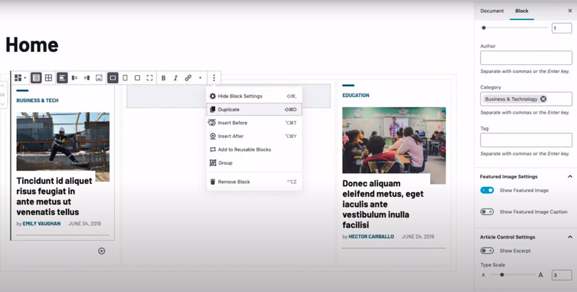Open the Emily Vaughan author link
This screenshot has width=577, height=292.
point(42,224)
